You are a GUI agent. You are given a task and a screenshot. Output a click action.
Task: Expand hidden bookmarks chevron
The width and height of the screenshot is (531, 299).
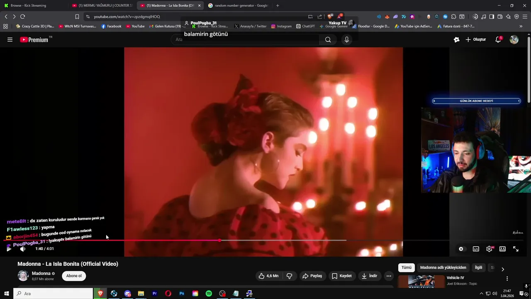[521, 26]
